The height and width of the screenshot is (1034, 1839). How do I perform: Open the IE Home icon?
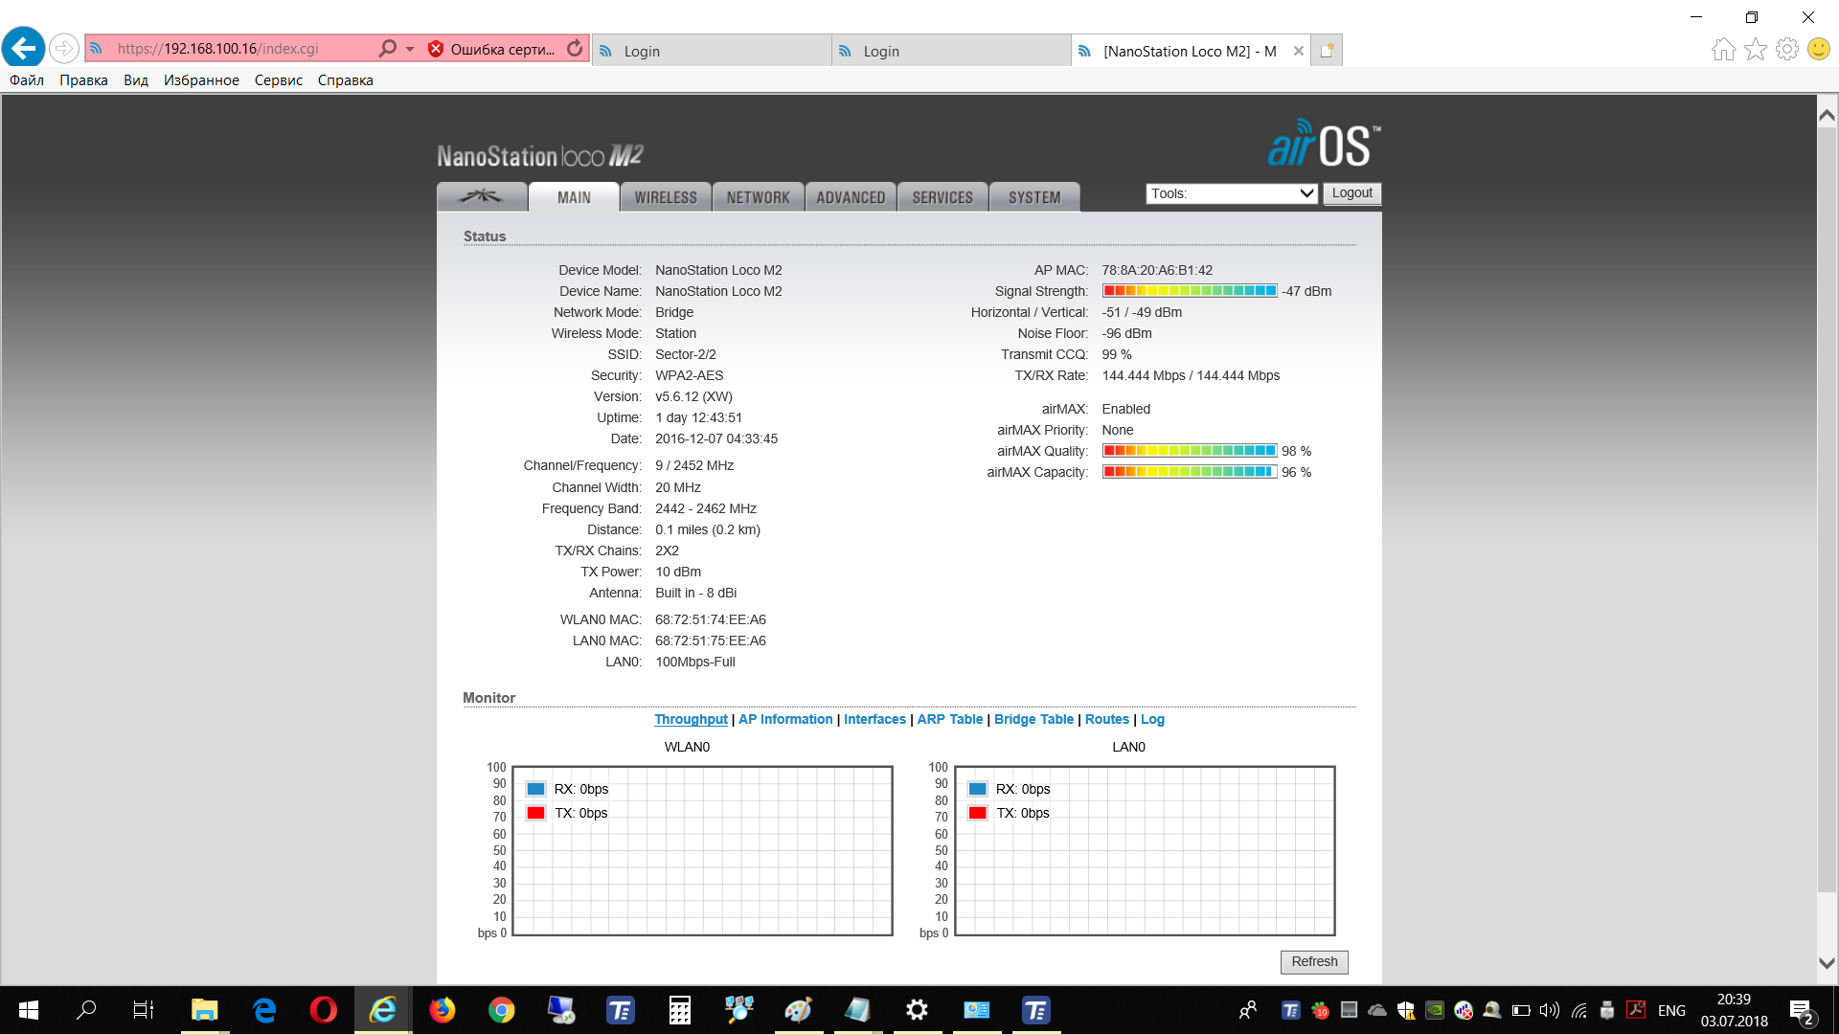(x=1723, y=49)
